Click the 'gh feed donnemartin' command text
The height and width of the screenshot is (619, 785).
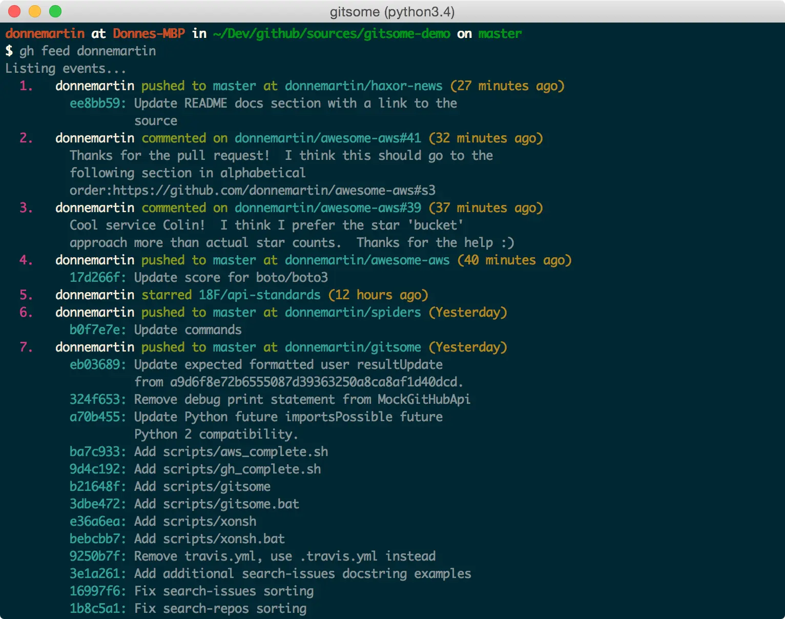pyautogui.click(x=88, y=51)
